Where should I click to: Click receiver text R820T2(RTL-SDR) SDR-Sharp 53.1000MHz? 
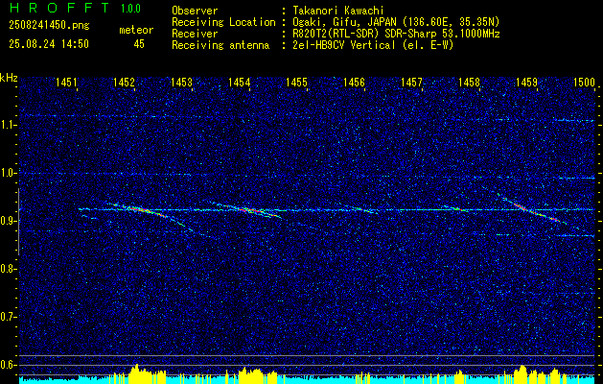click(x=396, y=34)
